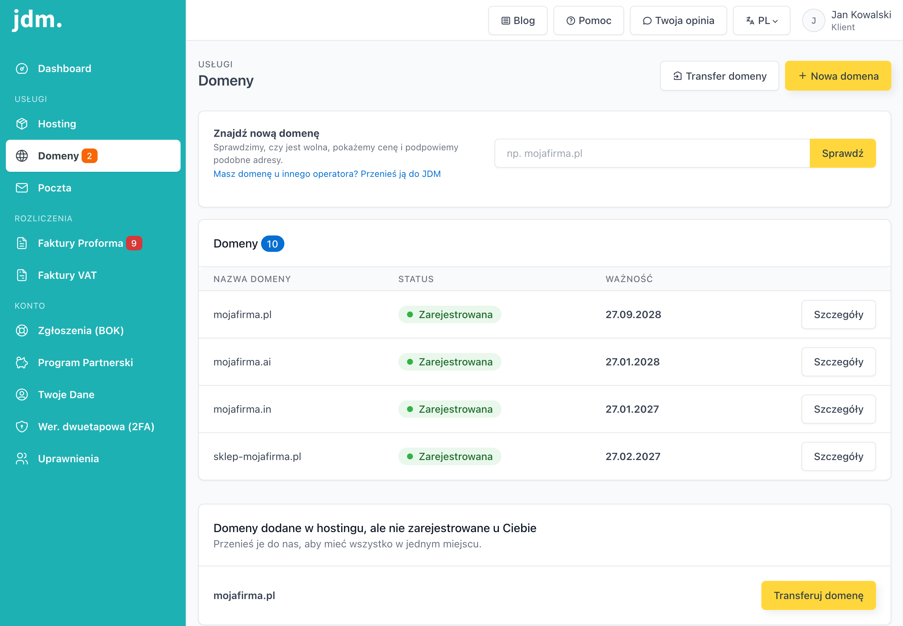Click the Pomoc help button
903x626 pixels.
[588, 20]
